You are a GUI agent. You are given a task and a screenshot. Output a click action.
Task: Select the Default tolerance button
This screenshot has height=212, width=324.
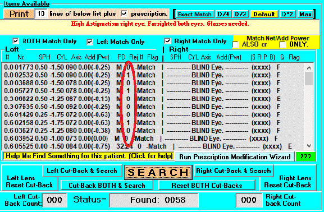(264, 14)
